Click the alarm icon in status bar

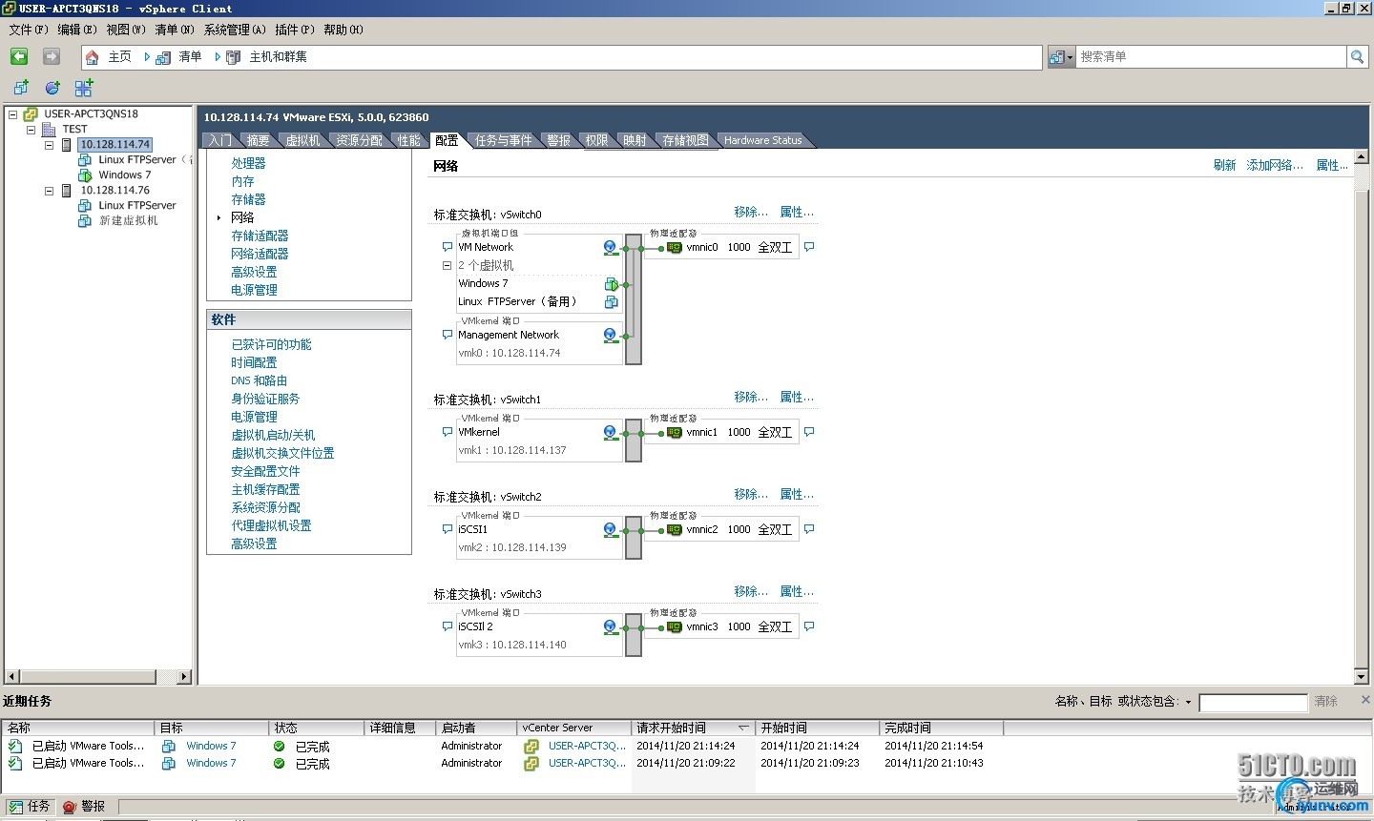pos(69,807)
